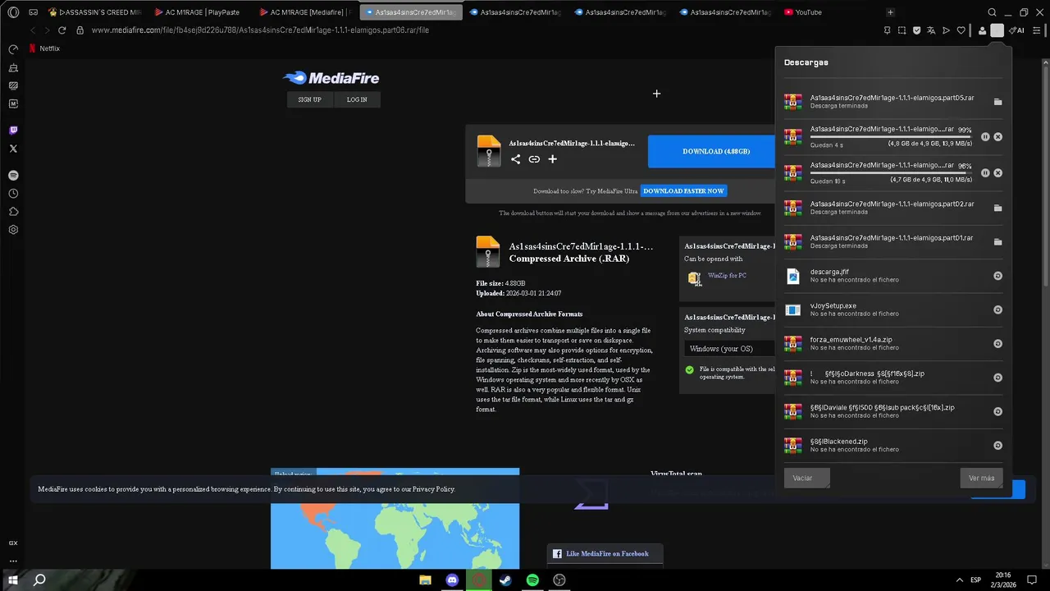The width and height of the screenshot is (1050, 591).
Task: Click the snapshot capture toolbar icon
Action: [902, 30]
